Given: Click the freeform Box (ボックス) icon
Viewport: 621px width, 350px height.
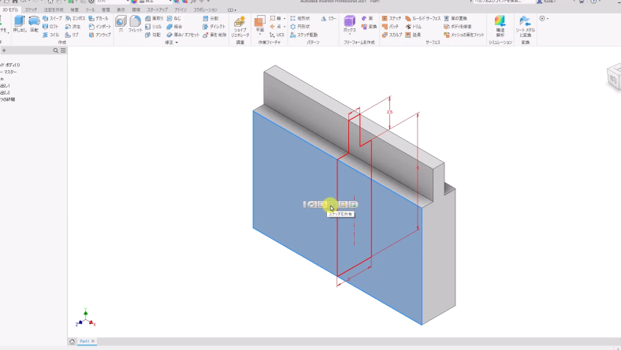Looking at the screenshot, I should point(350,24).
